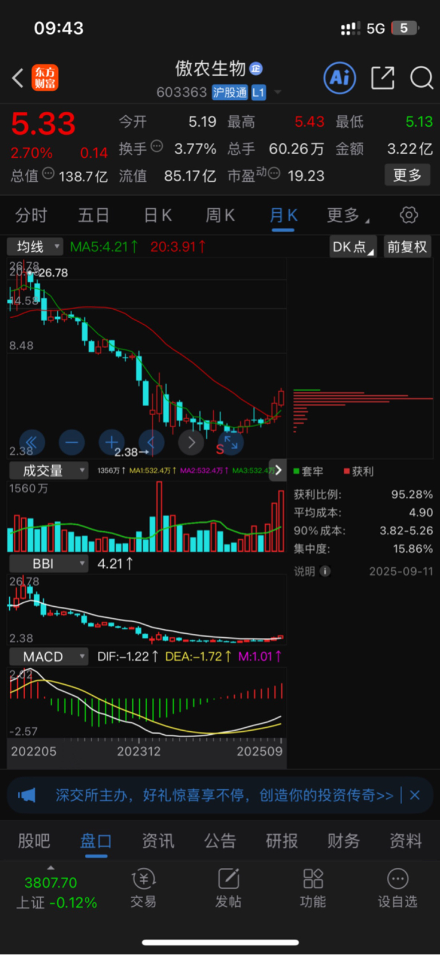Switch to the 日K tab

click(157, 216)
